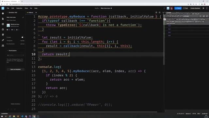The width and height of the screenshot is (209, 118).
Task: Click 'return result;' on code line 10
Action: [x=56, y=54]
